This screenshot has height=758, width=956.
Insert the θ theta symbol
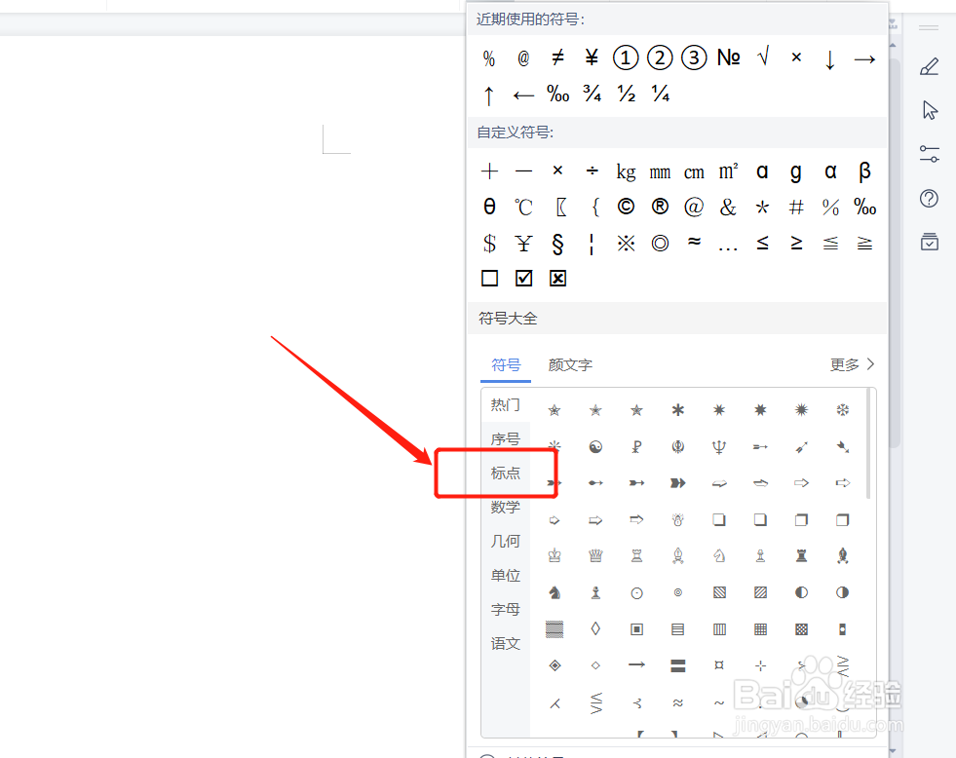pyautogui.click(x=489, y=207)
